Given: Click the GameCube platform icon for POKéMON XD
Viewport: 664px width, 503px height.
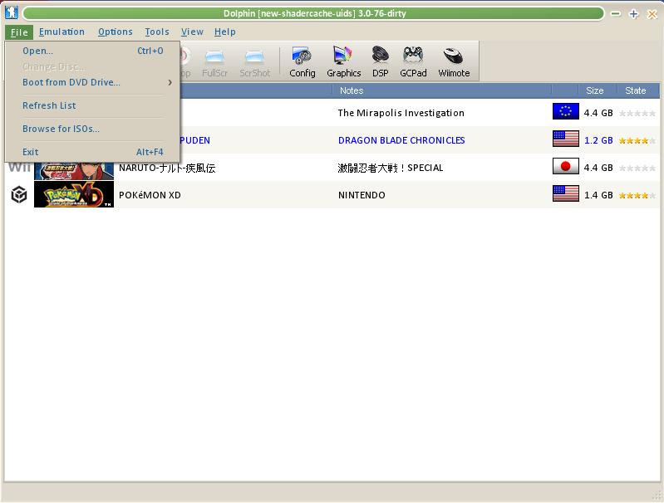Looking at the screenshot, I should tap(18, 194).
